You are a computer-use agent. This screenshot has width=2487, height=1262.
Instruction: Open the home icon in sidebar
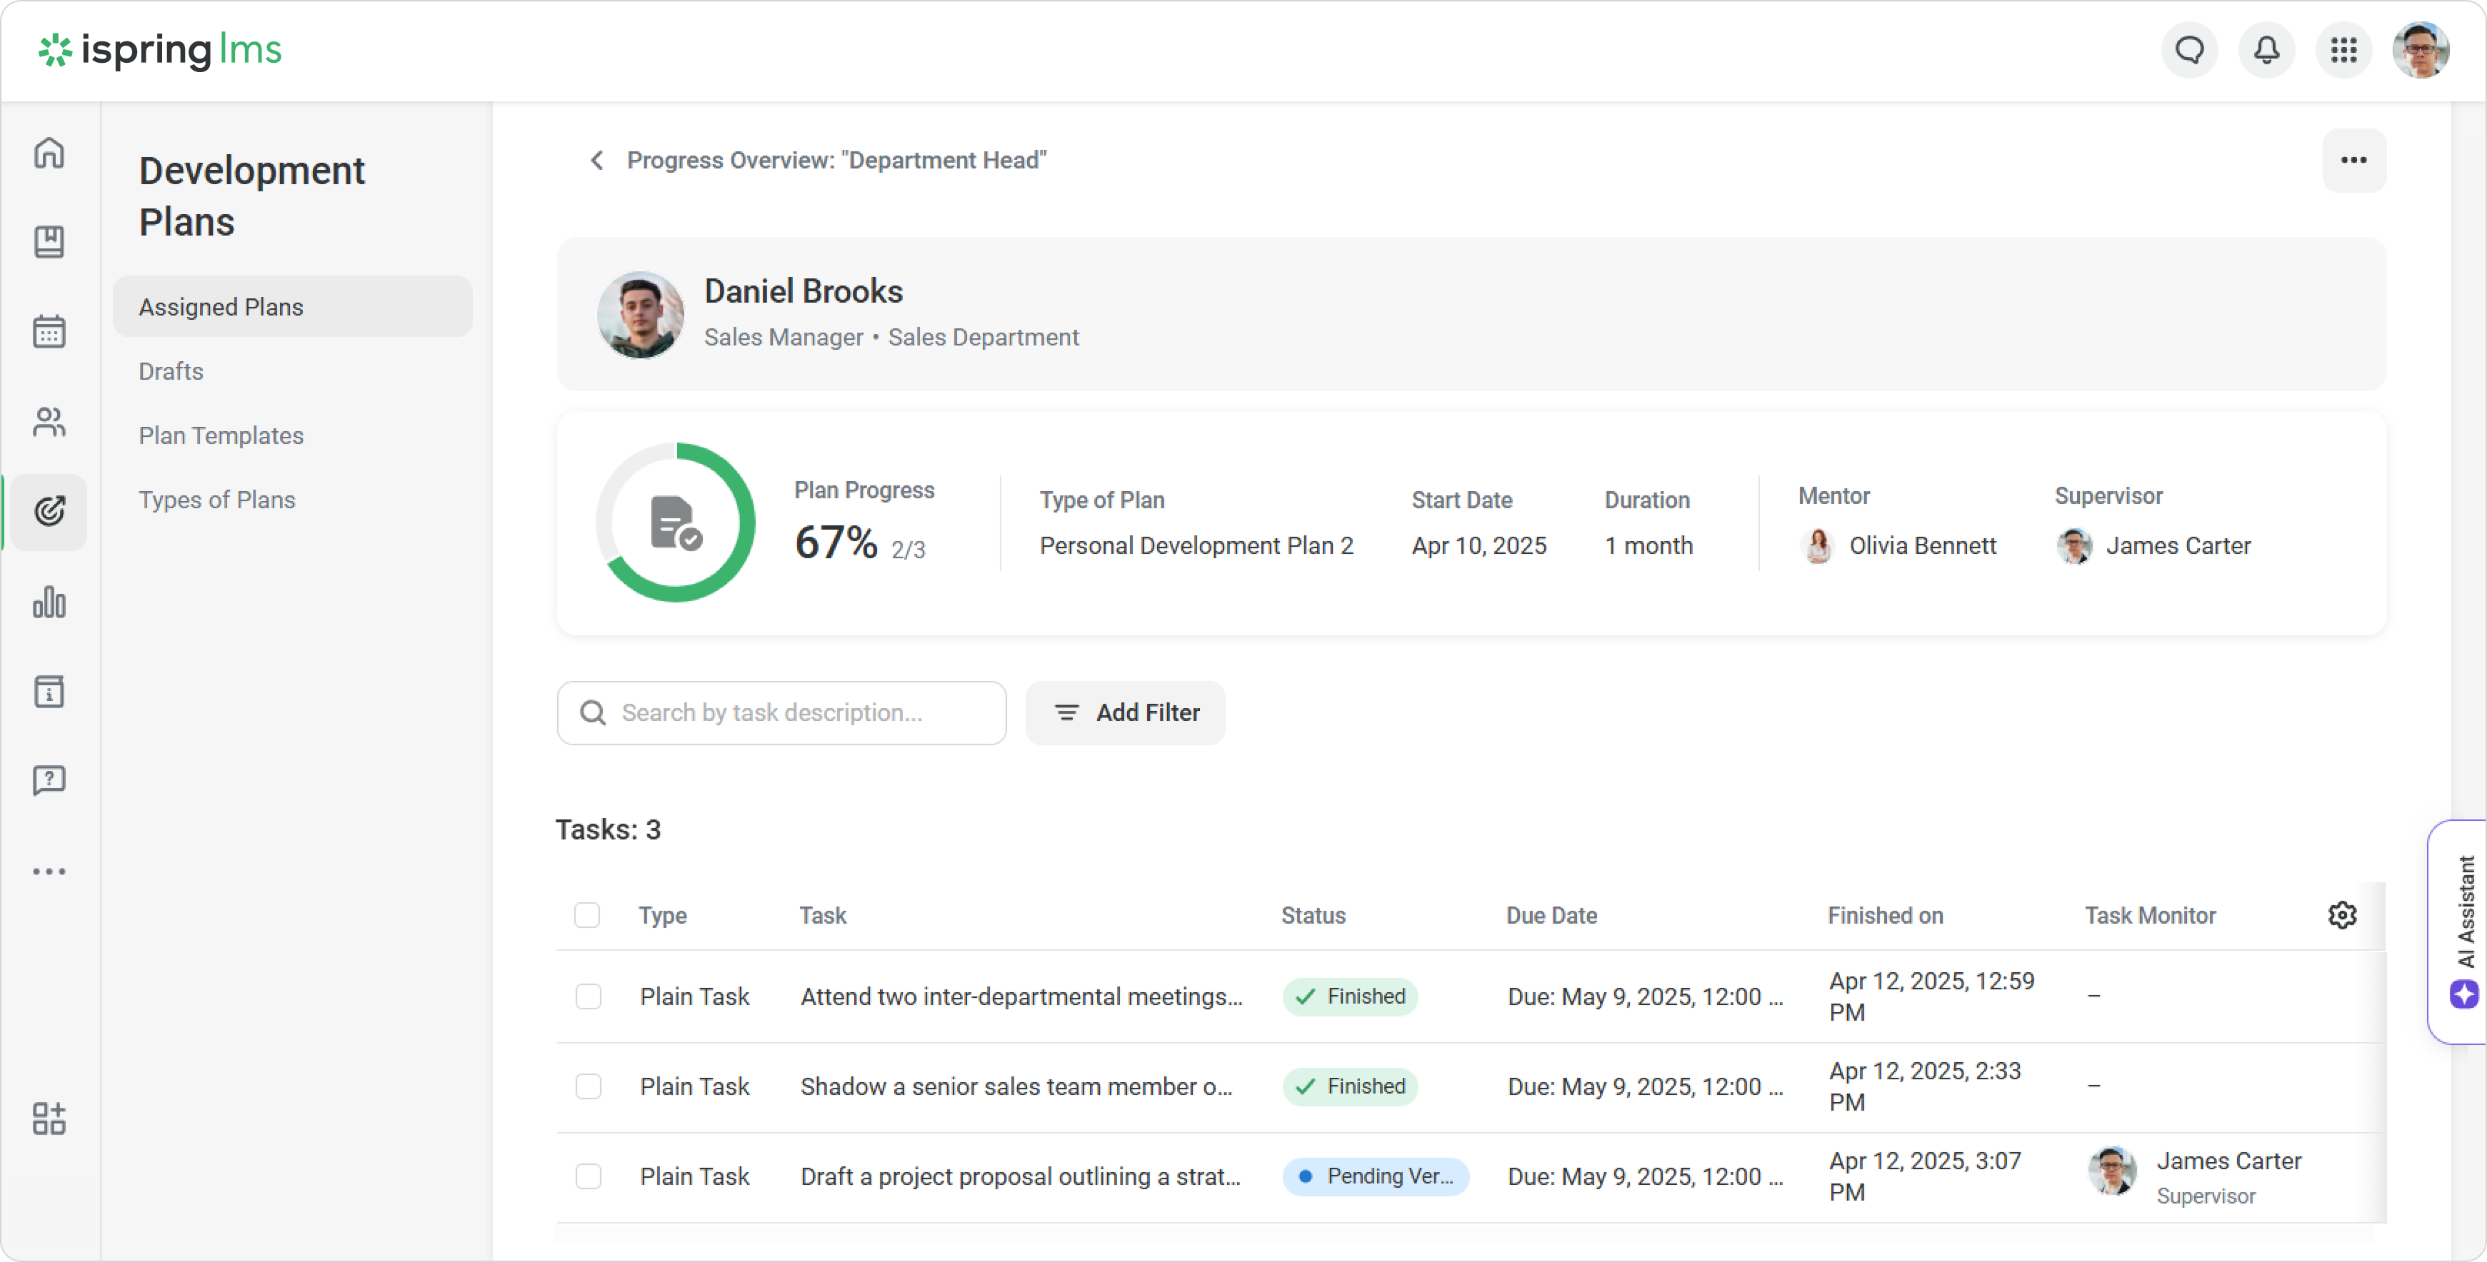49,153
